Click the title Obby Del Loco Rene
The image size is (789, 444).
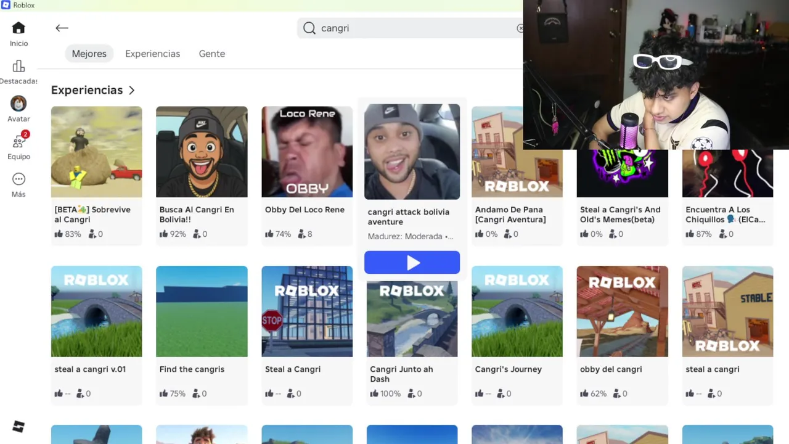tap(305, 210)
